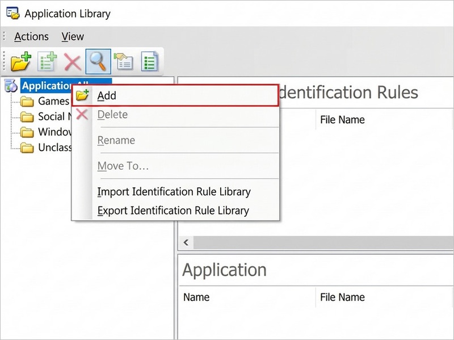Select the Social tree item label
Image resolution: width=454 pixels, height=340 pixels.
tap(54, 116)
